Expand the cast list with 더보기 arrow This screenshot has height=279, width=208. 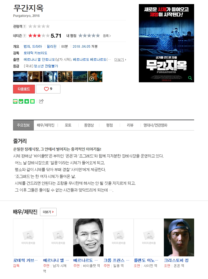coord(120,60)
